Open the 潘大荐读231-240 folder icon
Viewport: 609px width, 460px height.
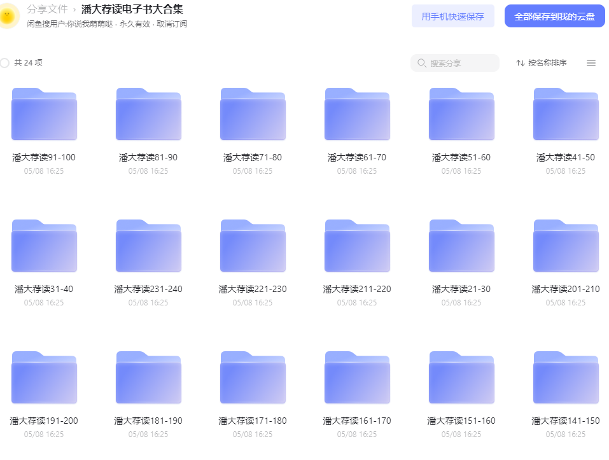pyautogui.click(x=148, y=246)
